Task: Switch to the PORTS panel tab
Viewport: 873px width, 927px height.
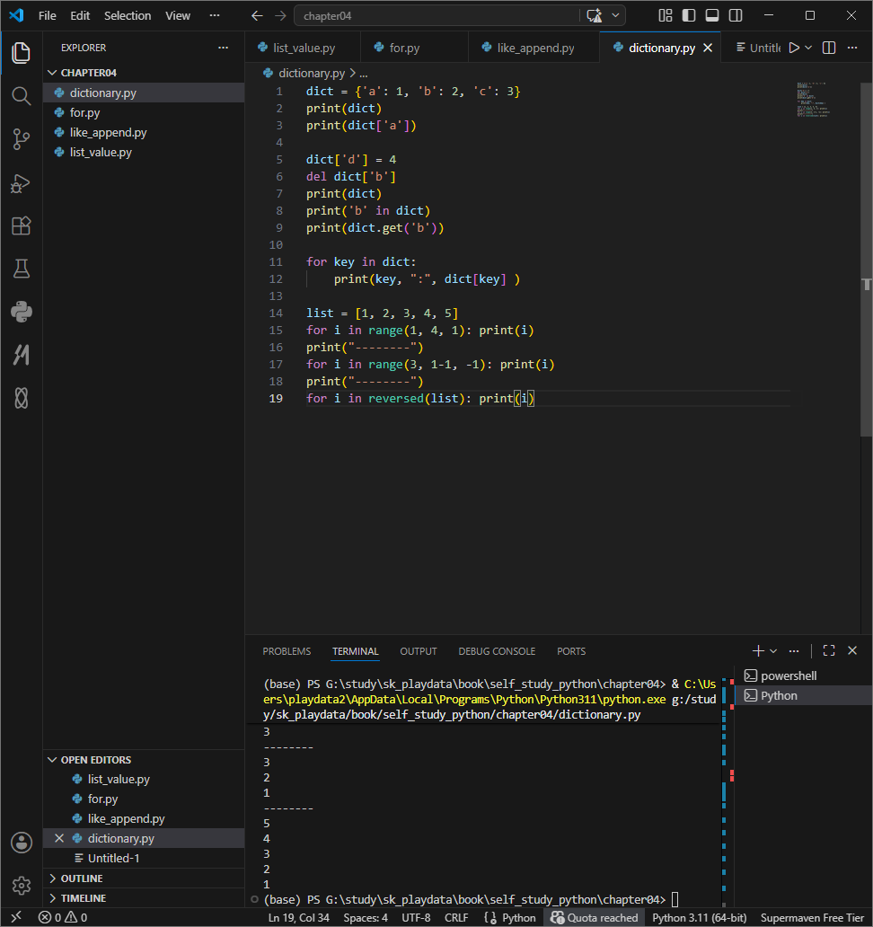Action: click(571, 651)
